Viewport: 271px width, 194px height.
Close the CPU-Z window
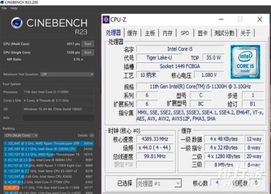coord(260,19)
